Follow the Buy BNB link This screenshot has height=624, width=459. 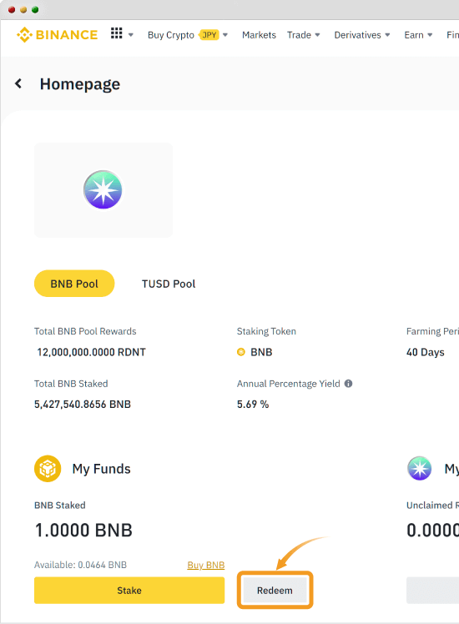click(x=206, y=565)
